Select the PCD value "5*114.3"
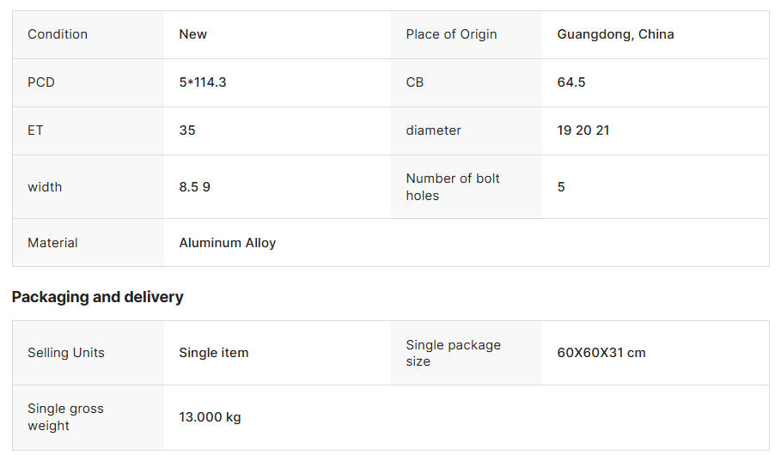Screen dimensions: 781x455 (203, 82)
